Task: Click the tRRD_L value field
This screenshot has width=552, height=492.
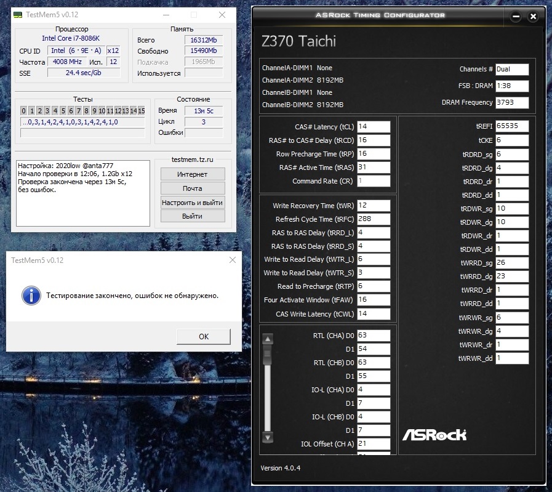Action: (374, 232)
